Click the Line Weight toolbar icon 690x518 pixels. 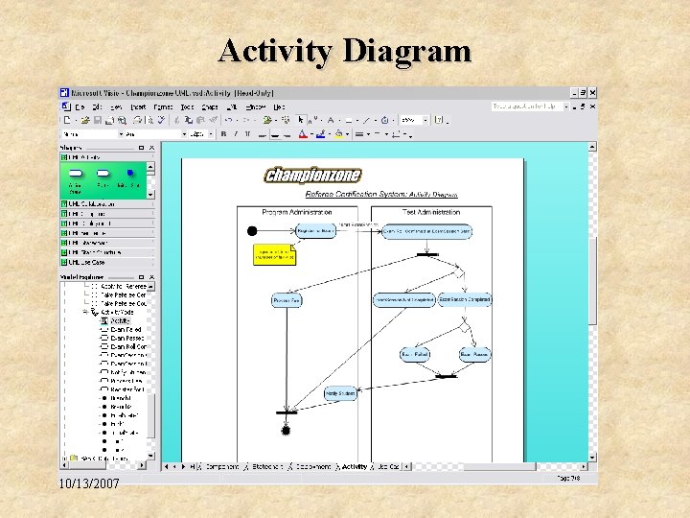tap(359, 134)
